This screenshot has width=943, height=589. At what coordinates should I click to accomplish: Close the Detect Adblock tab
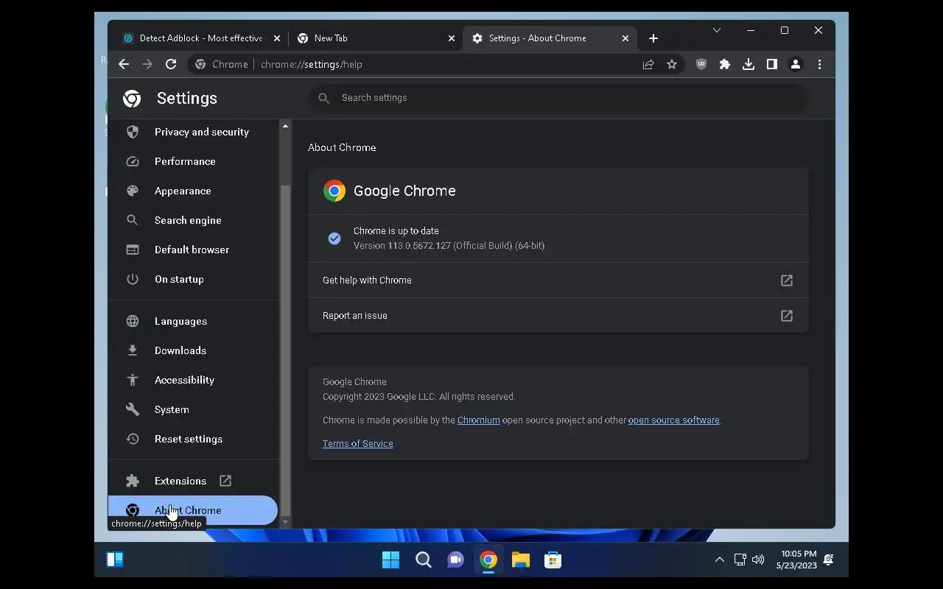(277, 38)
